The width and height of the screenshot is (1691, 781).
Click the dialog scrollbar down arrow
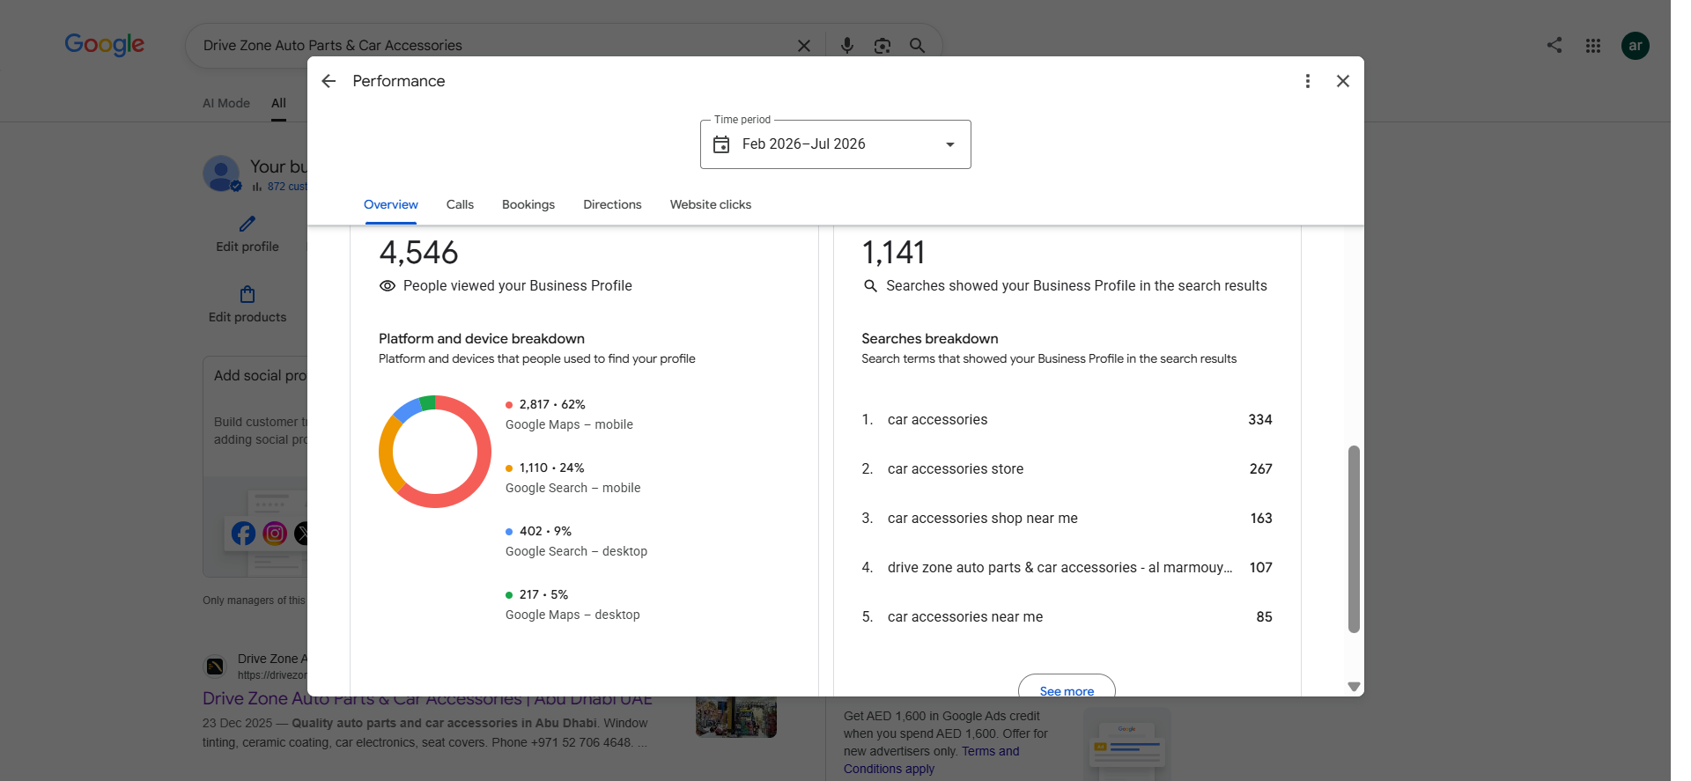coord(1355,687)
